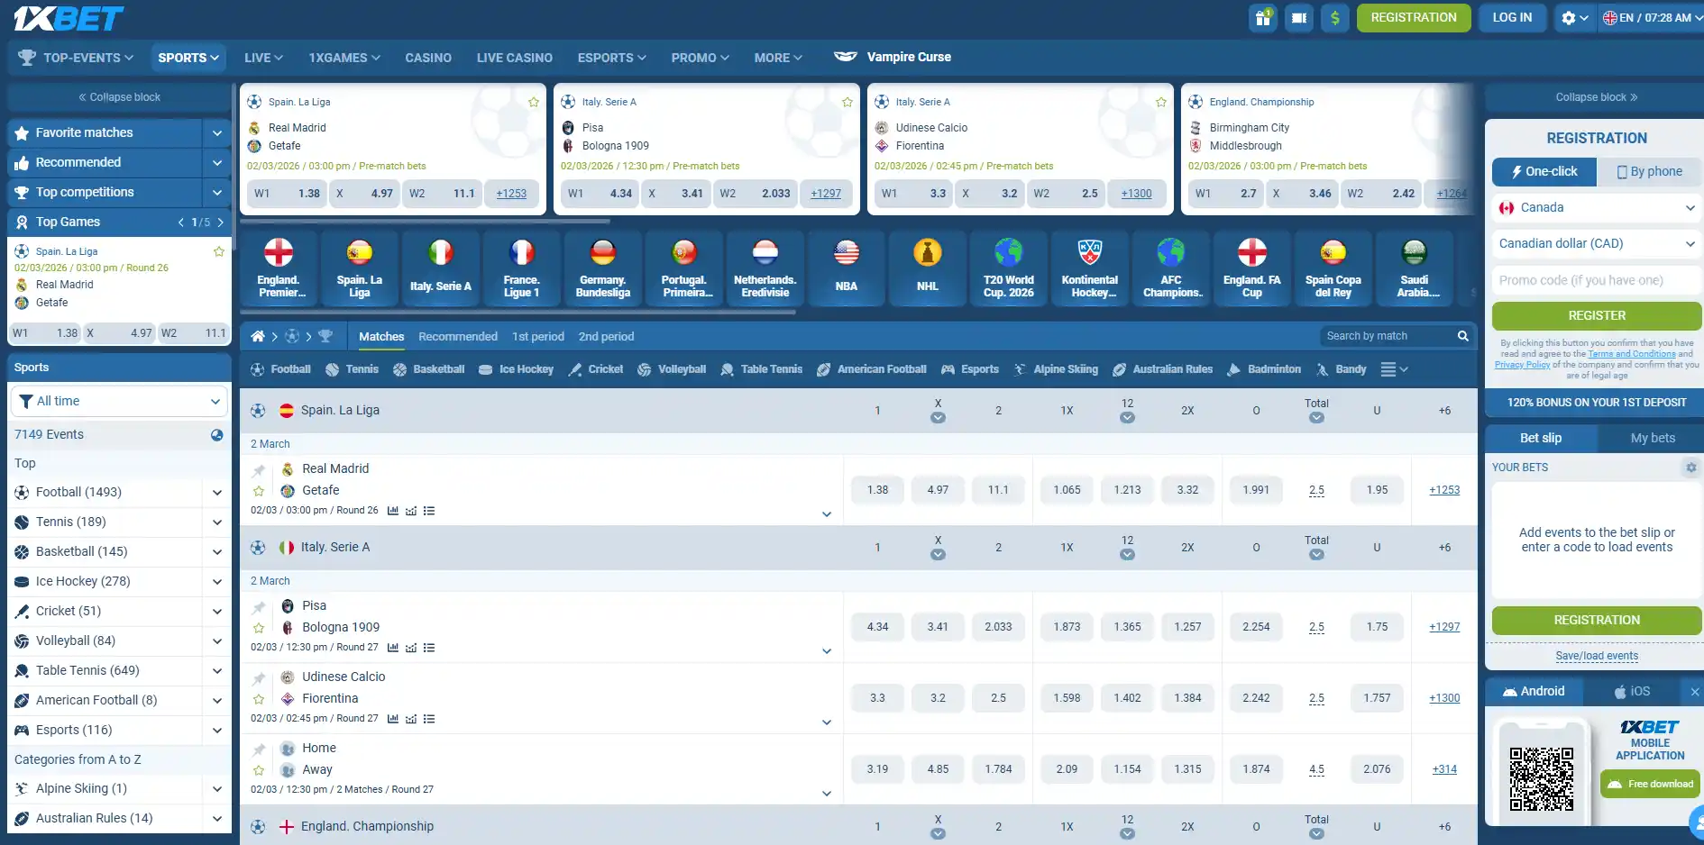Viewport: 1704px width, 845px height.
Task: Open the France Ligue 1 flag shortcut
Action: coord(522,268)
